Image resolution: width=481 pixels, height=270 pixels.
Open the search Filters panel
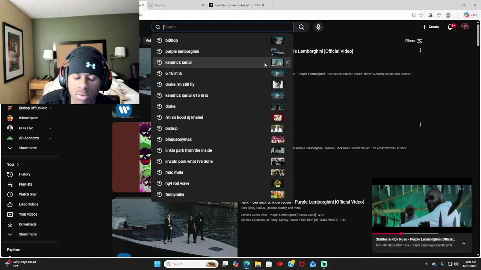click(414, 41)
